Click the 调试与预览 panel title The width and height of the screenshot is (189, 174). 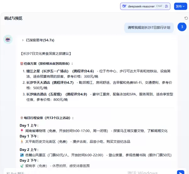click(x=13, y=18)
